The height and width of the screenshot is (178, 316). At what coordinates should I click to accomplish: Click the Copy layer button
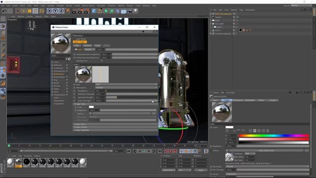click(x=98, y=45)
